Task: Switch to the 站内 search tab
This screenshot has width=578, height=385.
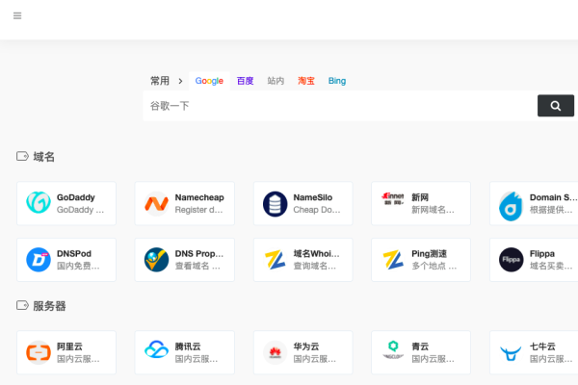Action: point(276,81)
